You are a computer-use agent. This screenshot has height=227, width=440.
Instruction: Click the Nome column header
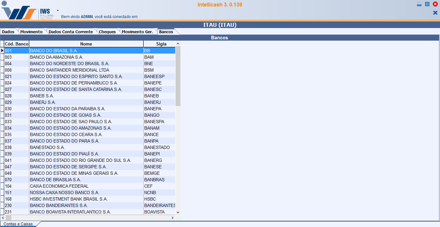(86, 44)
